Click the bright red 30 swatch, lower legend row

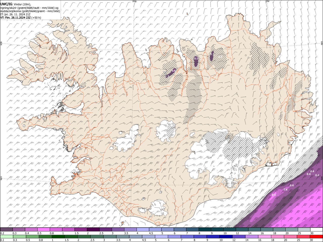316,236
